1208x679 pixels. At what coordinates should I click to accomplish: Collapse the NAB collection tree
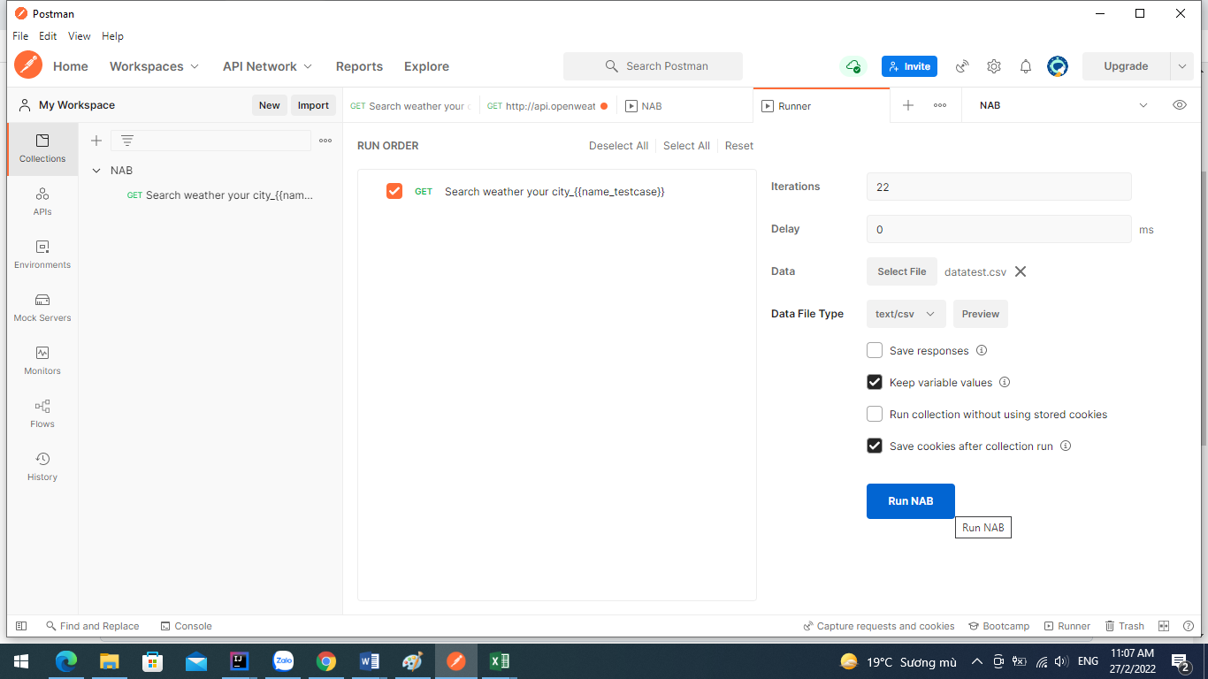click(x=96, y=171)
